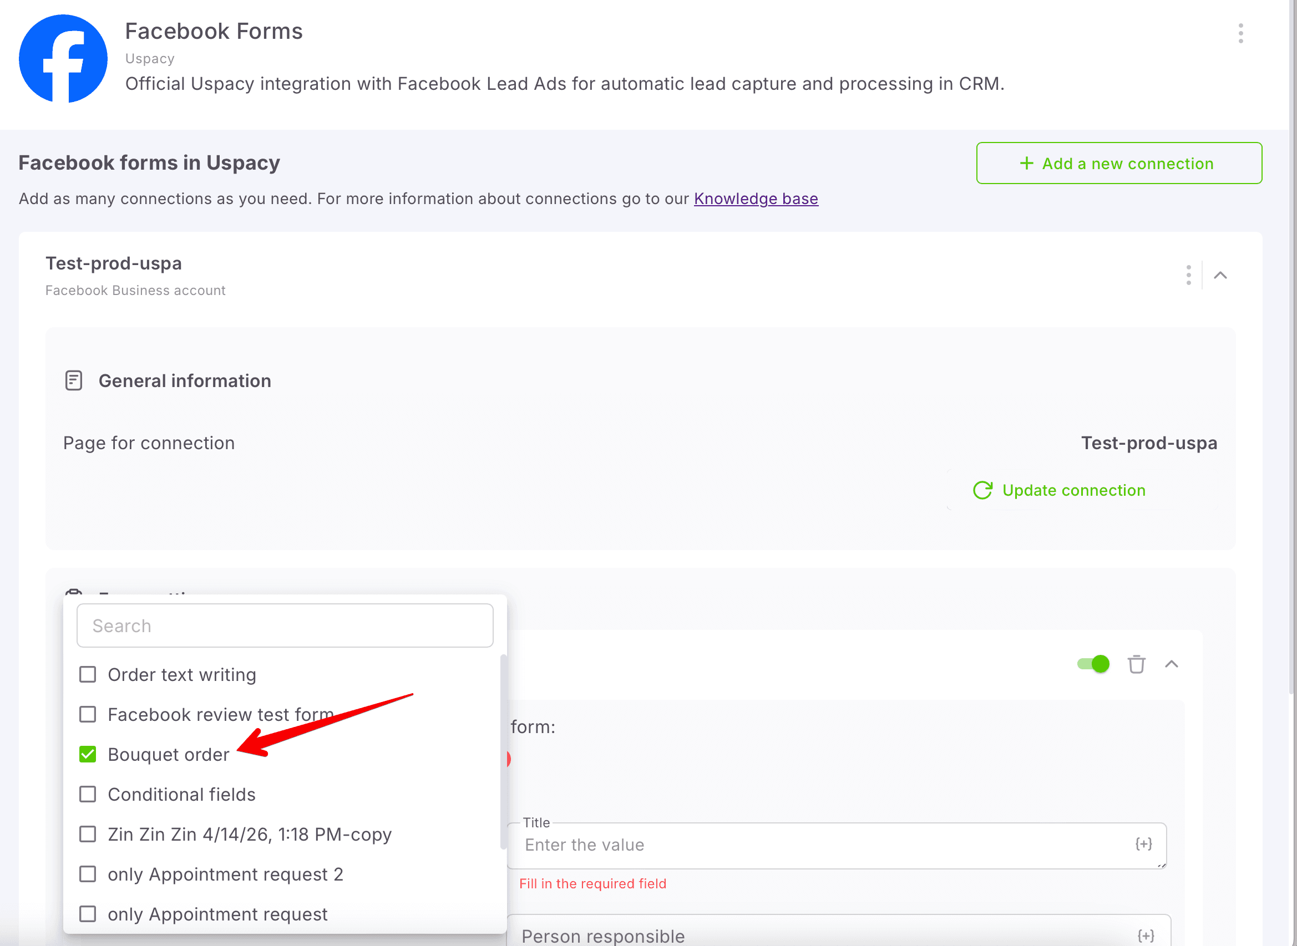Toggle the form enabled switch

[x=1093, y=664]
